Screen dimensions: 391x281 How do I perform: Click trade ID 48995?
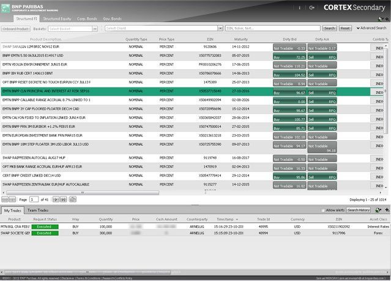tap(263, 227)
